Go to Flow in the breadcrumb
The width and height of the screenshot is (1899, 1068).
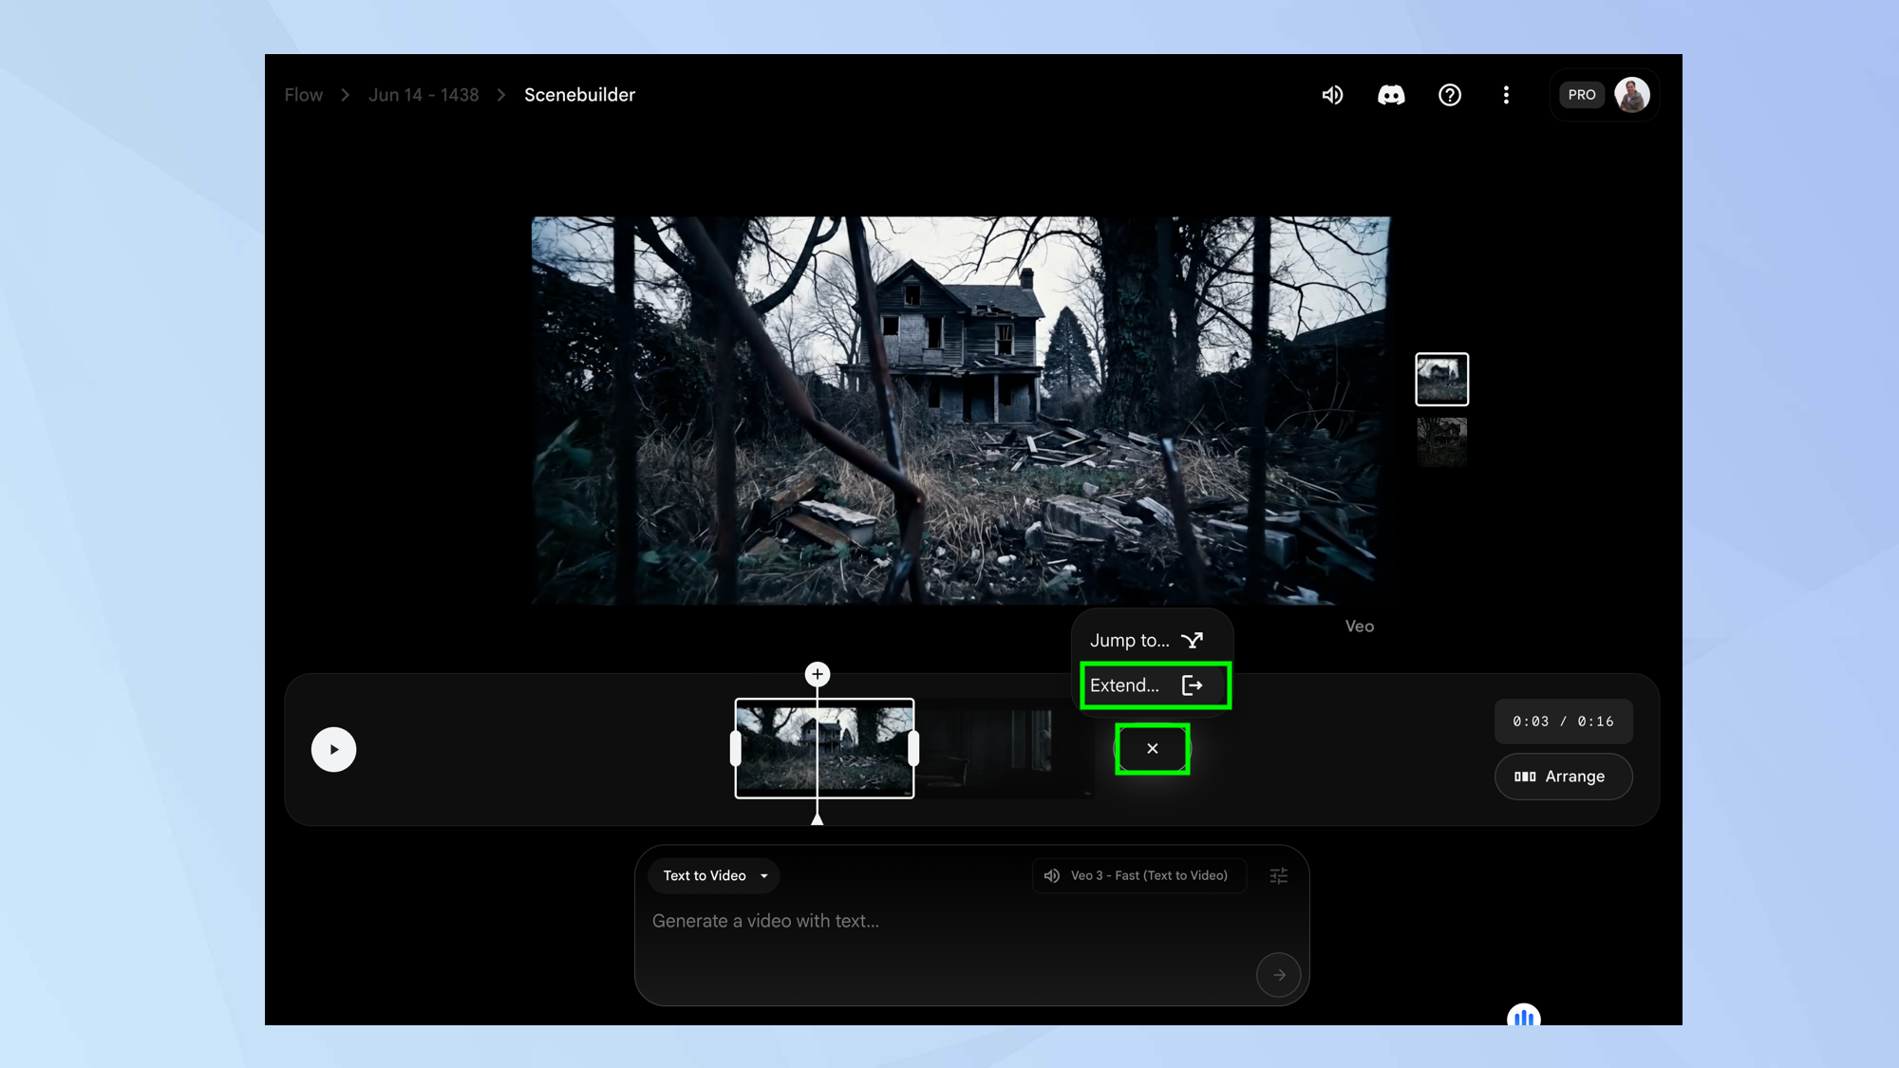pyautogui.click(x=304, y=95)
